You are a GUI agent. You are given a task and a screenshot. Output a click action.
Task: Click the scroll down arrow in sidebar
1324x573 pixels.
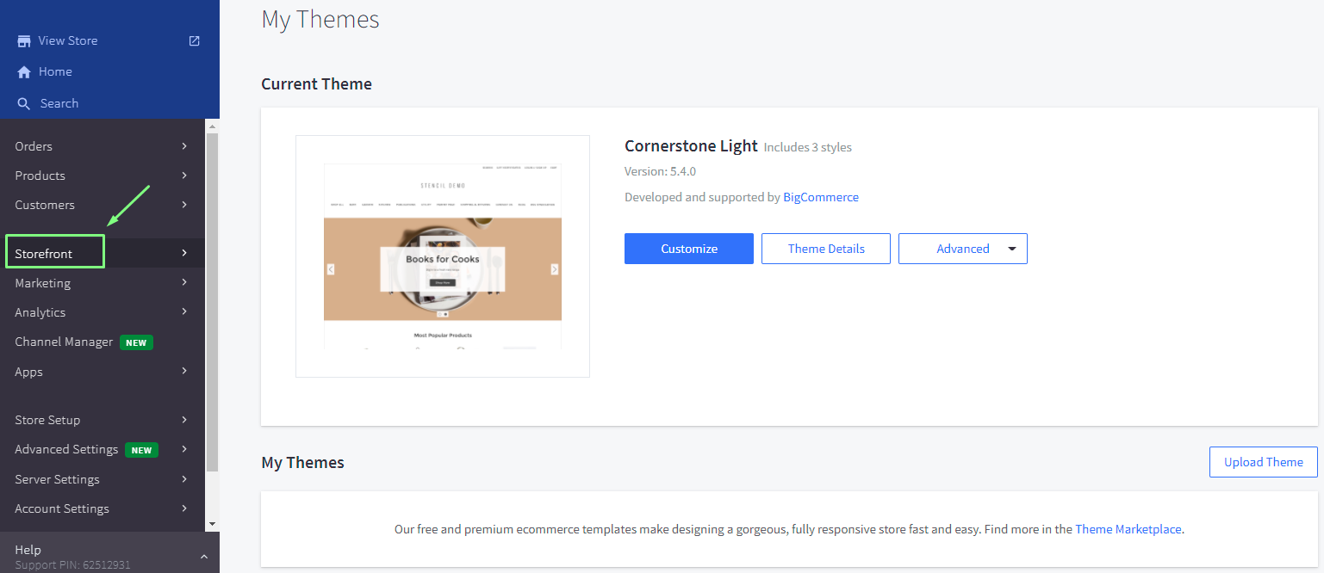[212, 523]
